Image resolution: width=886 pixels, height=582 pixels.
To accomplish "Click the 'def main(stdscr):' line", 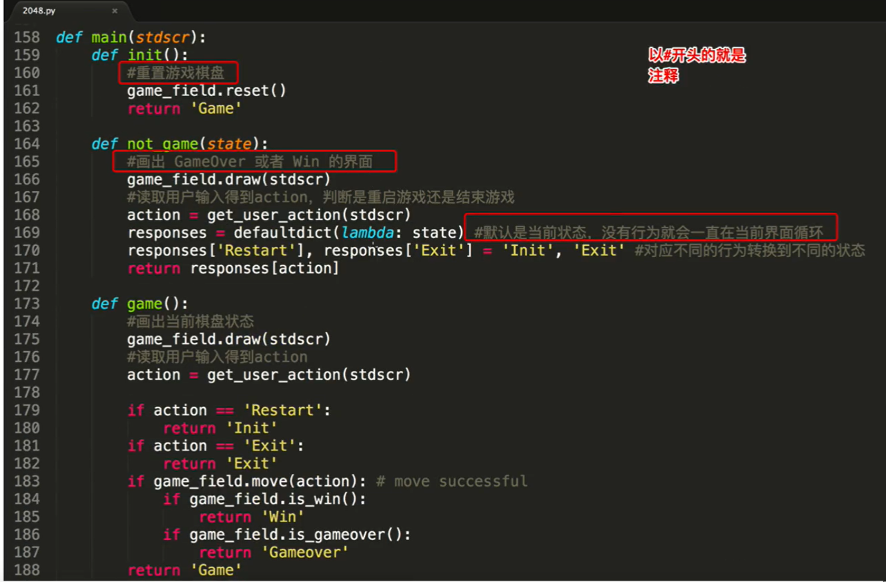I will [x=131, y=37].
